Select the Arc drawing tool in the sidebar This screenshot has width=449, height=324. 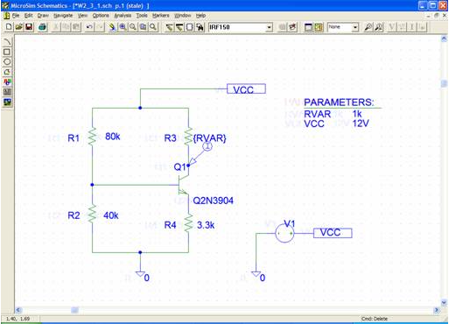click(x=7, y=42)
